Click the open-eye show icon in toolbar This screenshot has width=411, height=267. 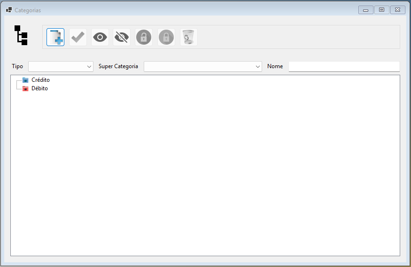tap(100, 37)
